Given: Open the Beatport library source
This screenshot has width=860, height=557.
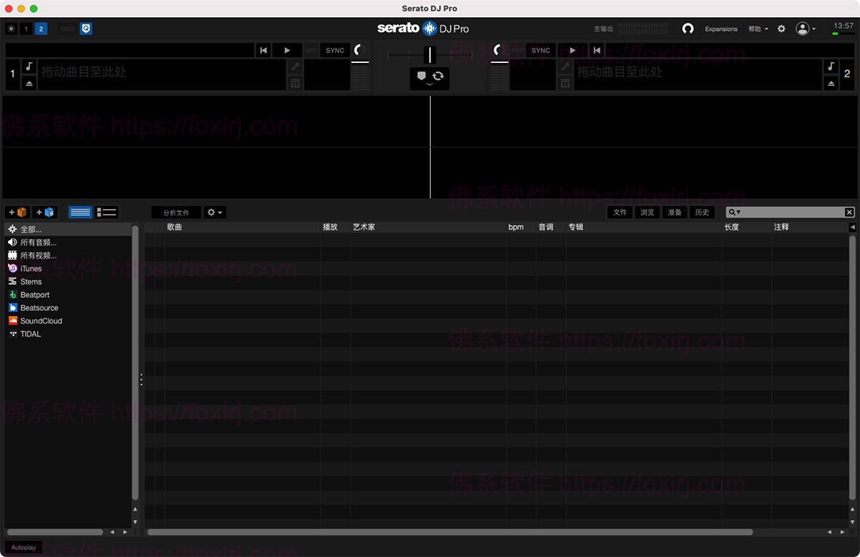Looking at the screenshot, I should click(x=34, y=295).
